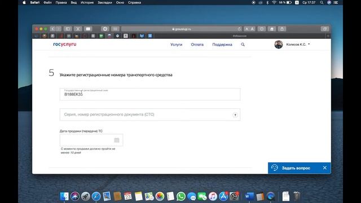Reload the page in the address bar
The height and width of the screenshot is (203, 361).
pyautogui.click(x=239, y=29)
